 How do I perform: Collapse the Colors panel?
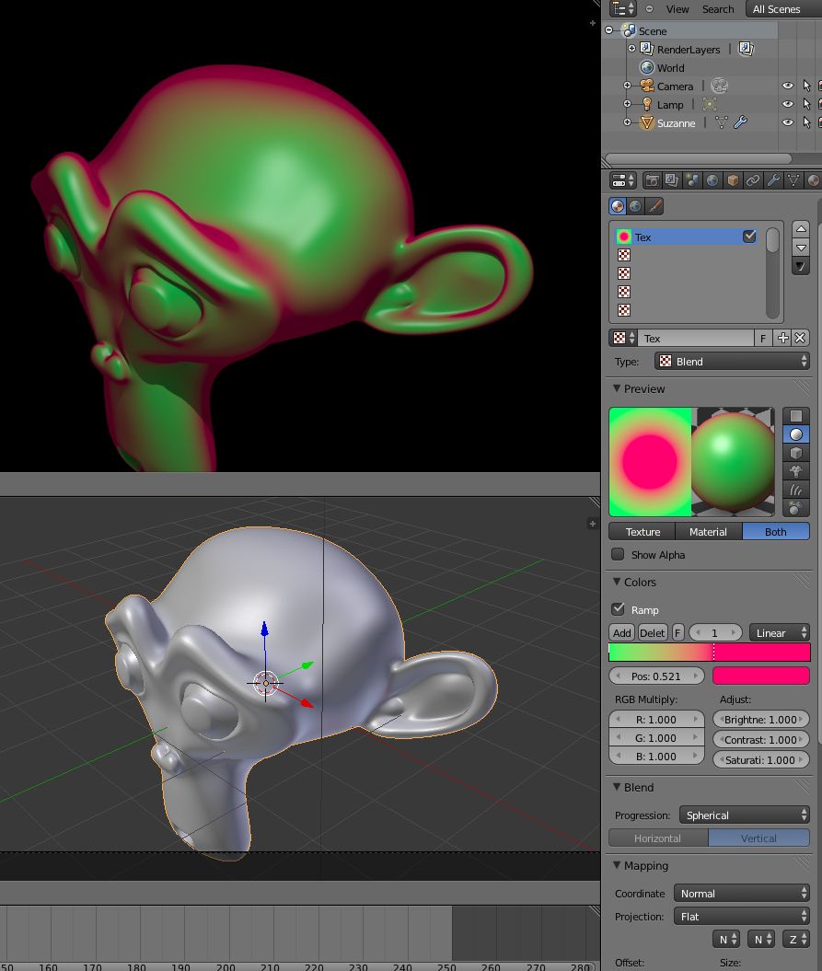coord(617,582)
